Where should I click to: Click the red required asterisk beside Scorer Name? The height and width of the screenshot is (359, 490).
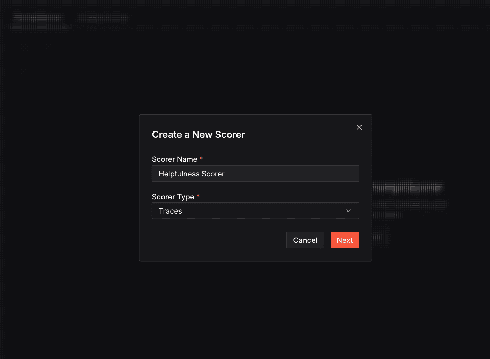(x=201, y=159)
